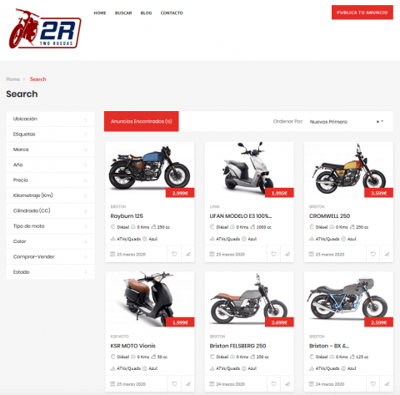Open the BLOG menu item
The image size is (400, 395).
(146, 13)
